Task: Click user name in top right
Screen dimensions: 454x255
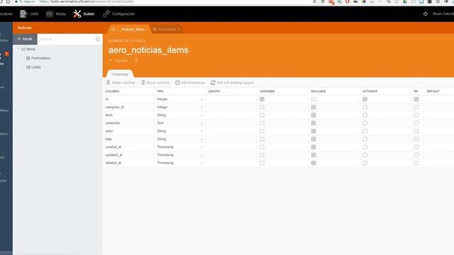Action: [x=443, y=14]
